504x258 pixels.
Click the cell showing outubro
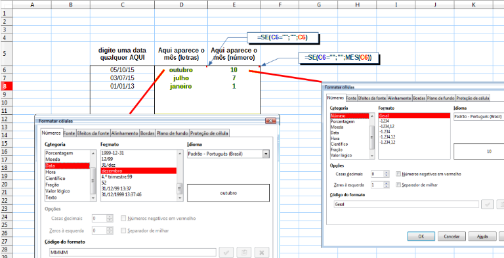[181, 70]
